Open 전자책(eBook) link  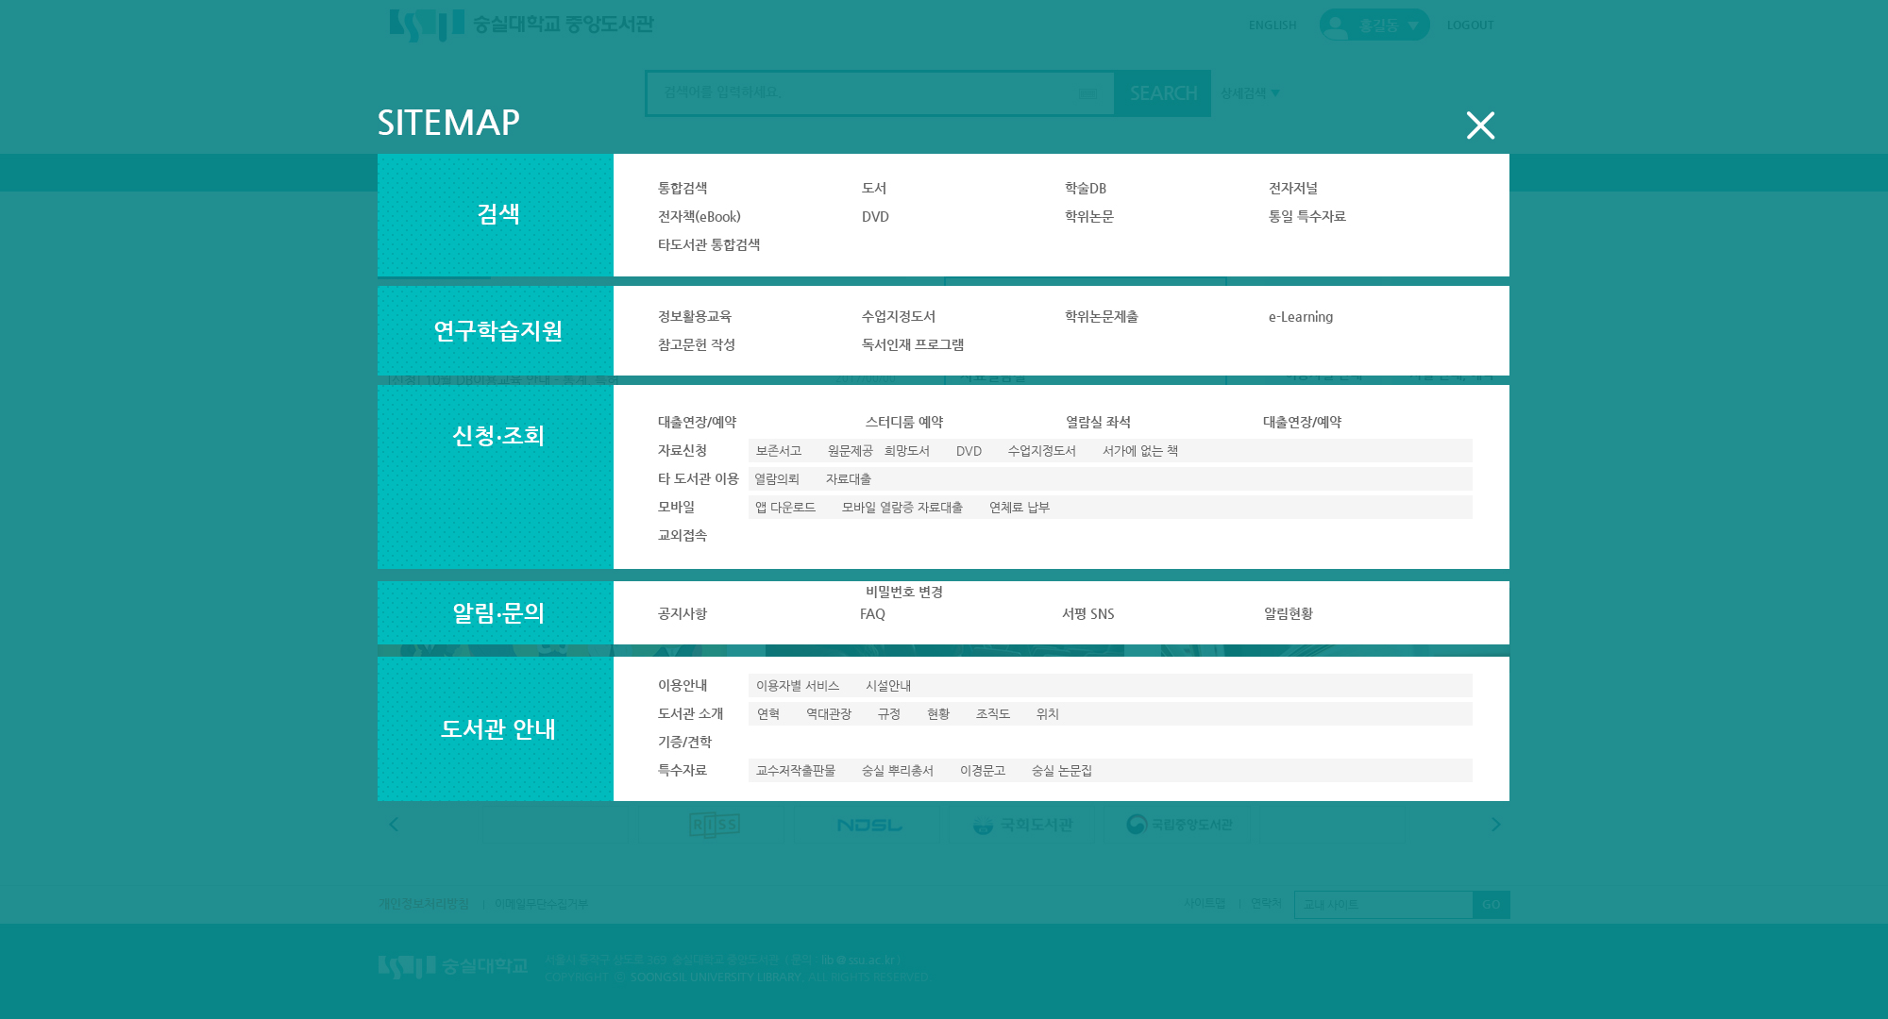pyautogui.click(x=700, y=217)
